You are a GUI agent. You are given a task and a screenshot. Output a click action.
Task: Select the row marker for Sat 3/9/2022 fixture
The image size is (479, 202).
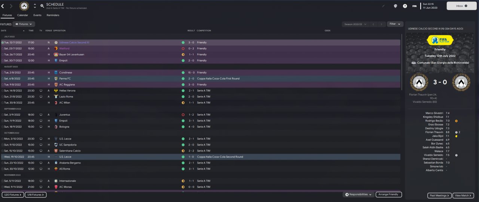[3, 115]
